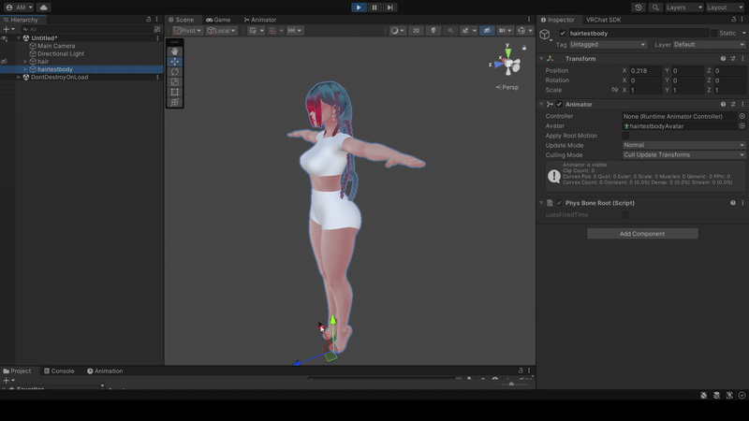Click the controller object picker circle
The height and width of the screenshot is (421, 749).
(x=742, y=117)
